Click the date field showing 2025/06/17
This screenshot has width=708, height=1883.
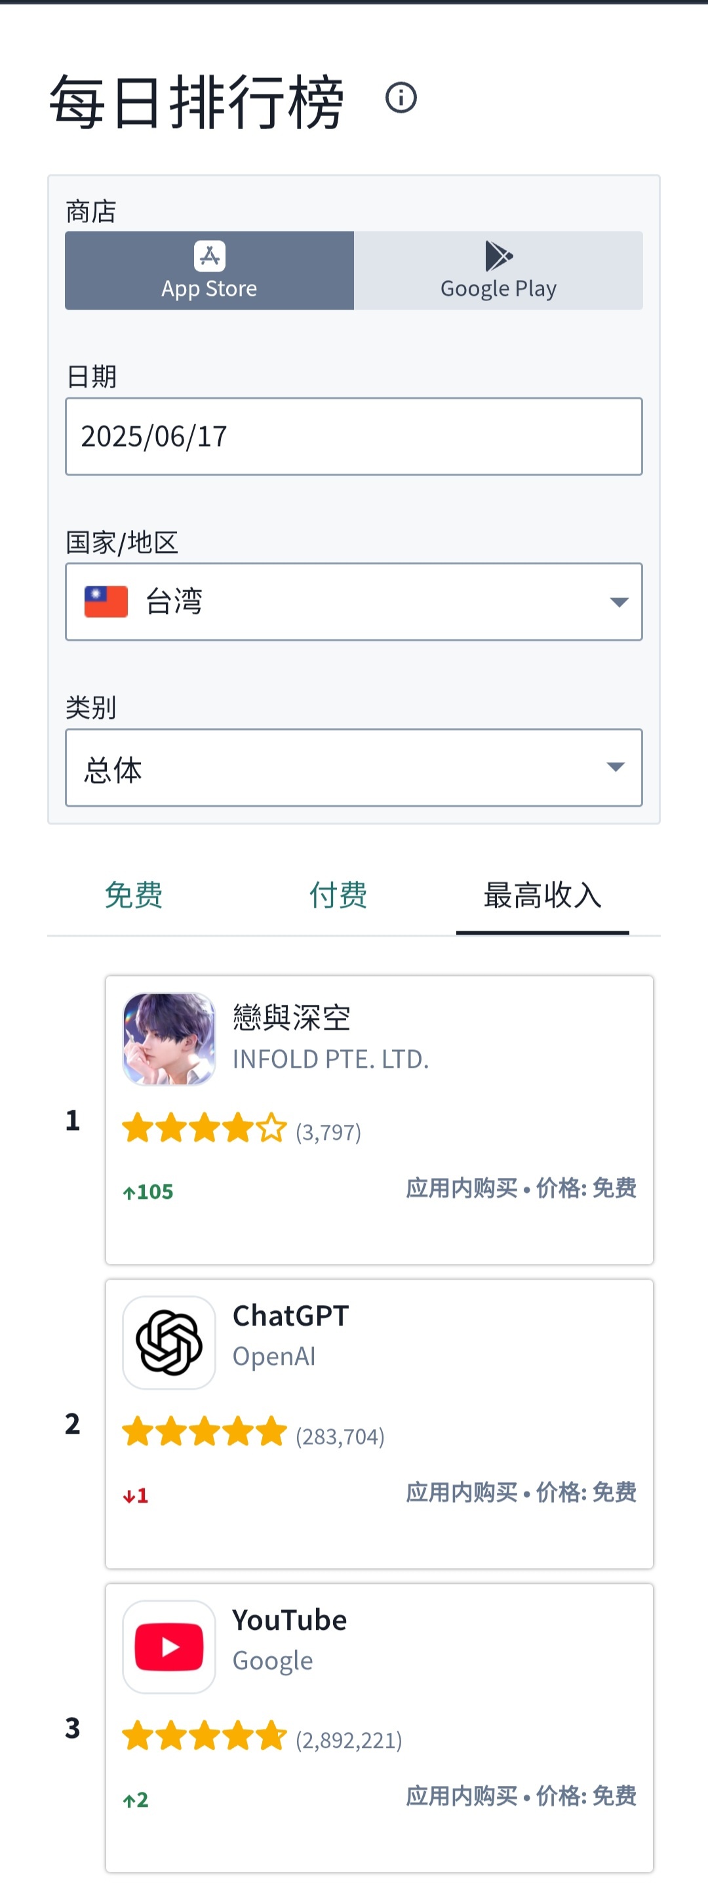[x=353, y=436]
